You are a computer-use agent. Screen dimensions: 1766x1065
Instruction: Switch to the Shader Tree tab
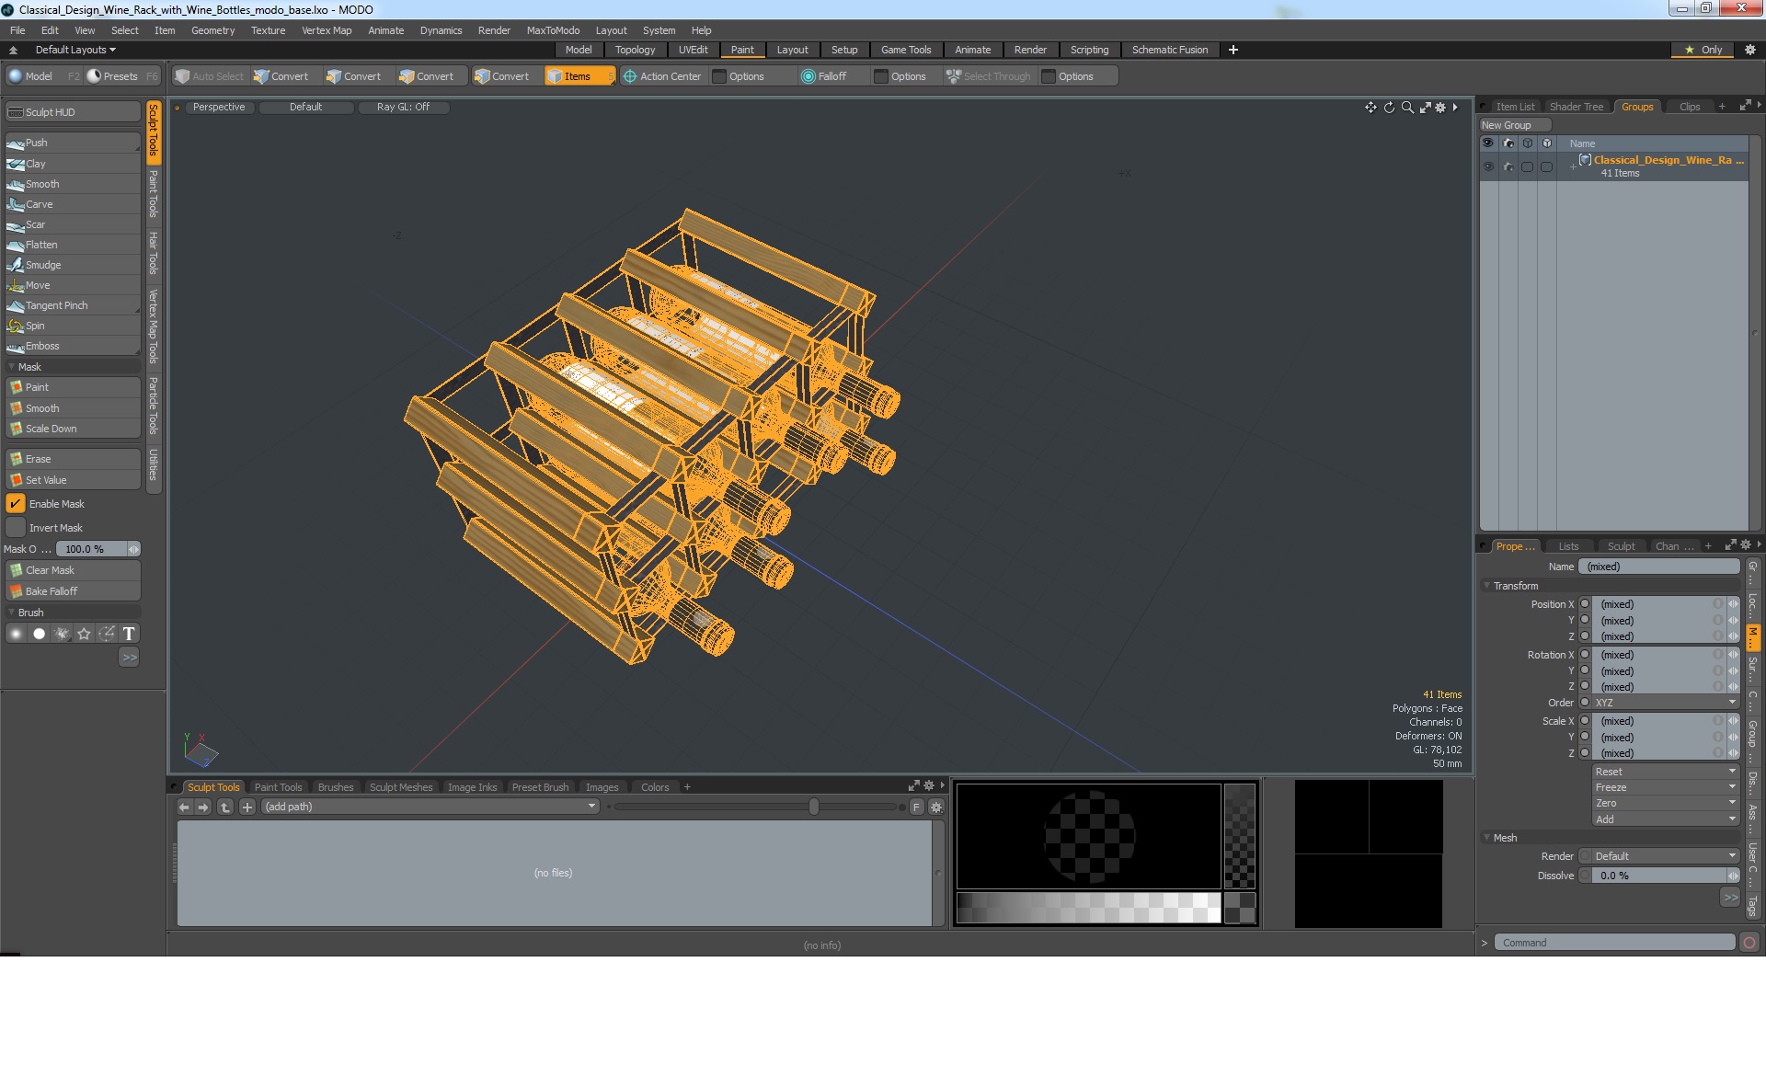point(1576,107)
